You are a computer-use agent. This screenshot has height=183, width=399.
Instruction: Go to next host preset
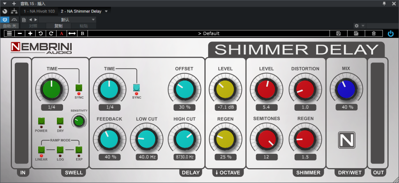click(x=35, y=20)
